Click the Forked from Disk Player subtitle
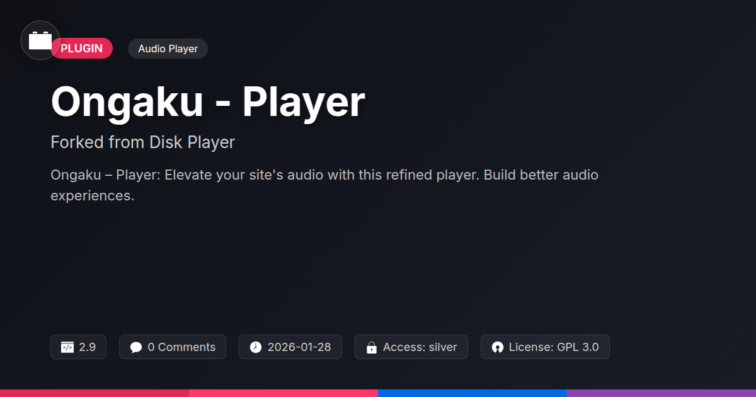Screen dimensions: 756x397 [142, 142]
